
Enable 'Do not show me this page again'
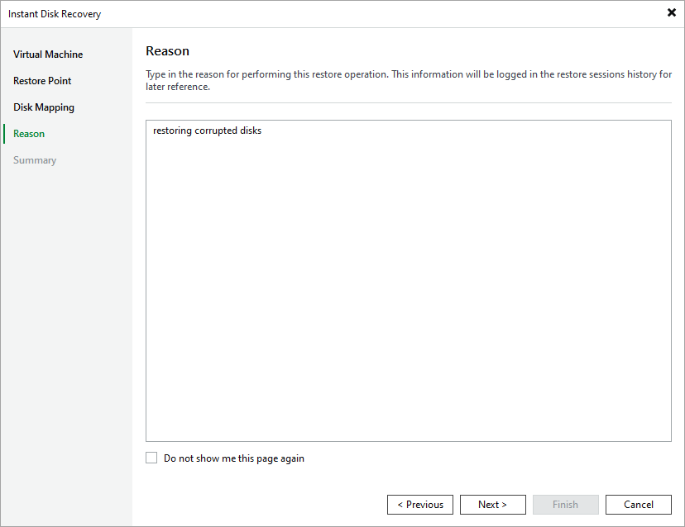tap(151, 458)
